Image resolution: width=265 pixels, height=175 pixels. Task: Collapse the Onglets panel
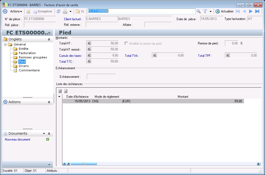[49, 39]
